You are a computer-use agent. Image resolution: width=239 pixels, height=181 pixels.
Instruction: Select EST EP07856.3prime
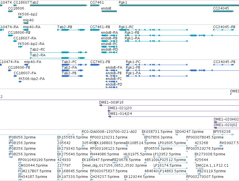(146, 140)
